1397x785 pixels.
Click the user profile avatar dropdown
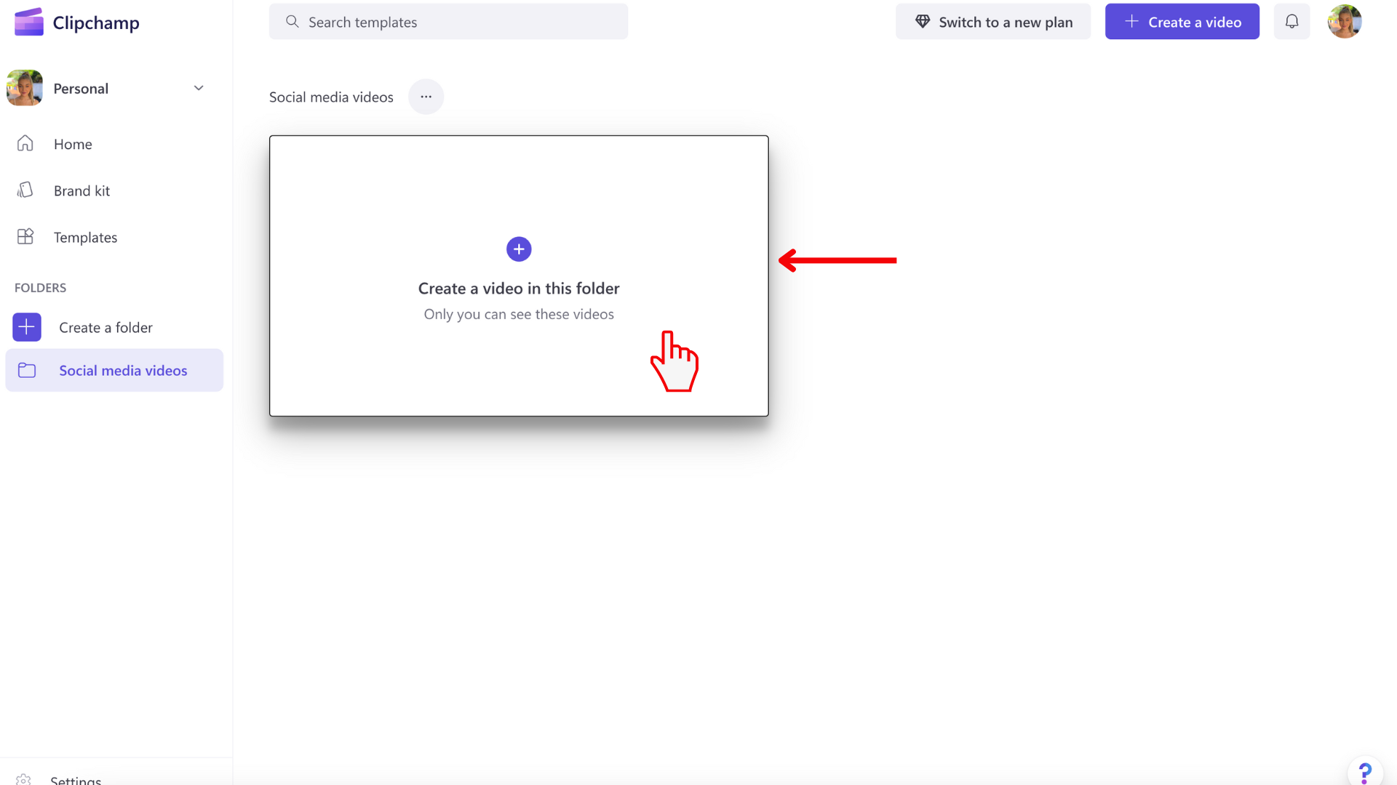coord(1345,21)
